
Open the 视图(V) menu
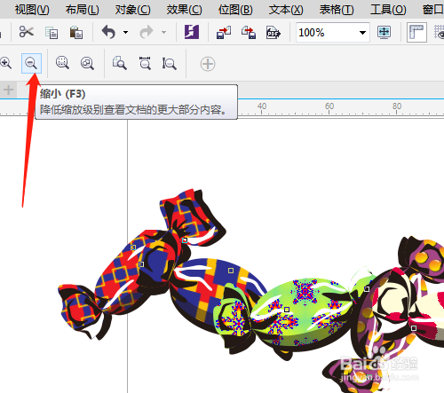32,10
